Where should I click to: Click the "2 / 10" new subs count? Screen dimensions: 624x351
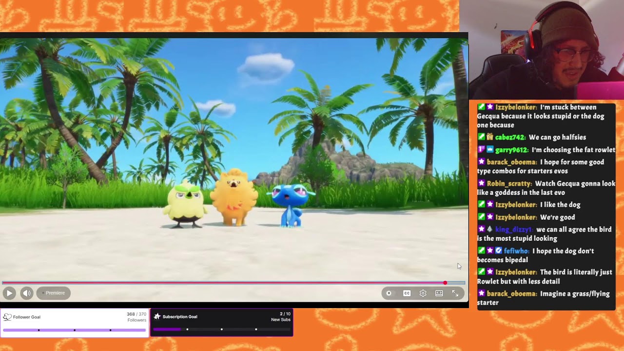click(x=285, y=314)
